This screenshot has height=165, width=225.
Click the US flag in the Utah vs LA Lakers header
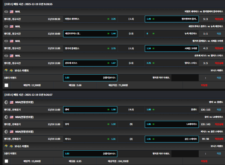pos(12,117)
